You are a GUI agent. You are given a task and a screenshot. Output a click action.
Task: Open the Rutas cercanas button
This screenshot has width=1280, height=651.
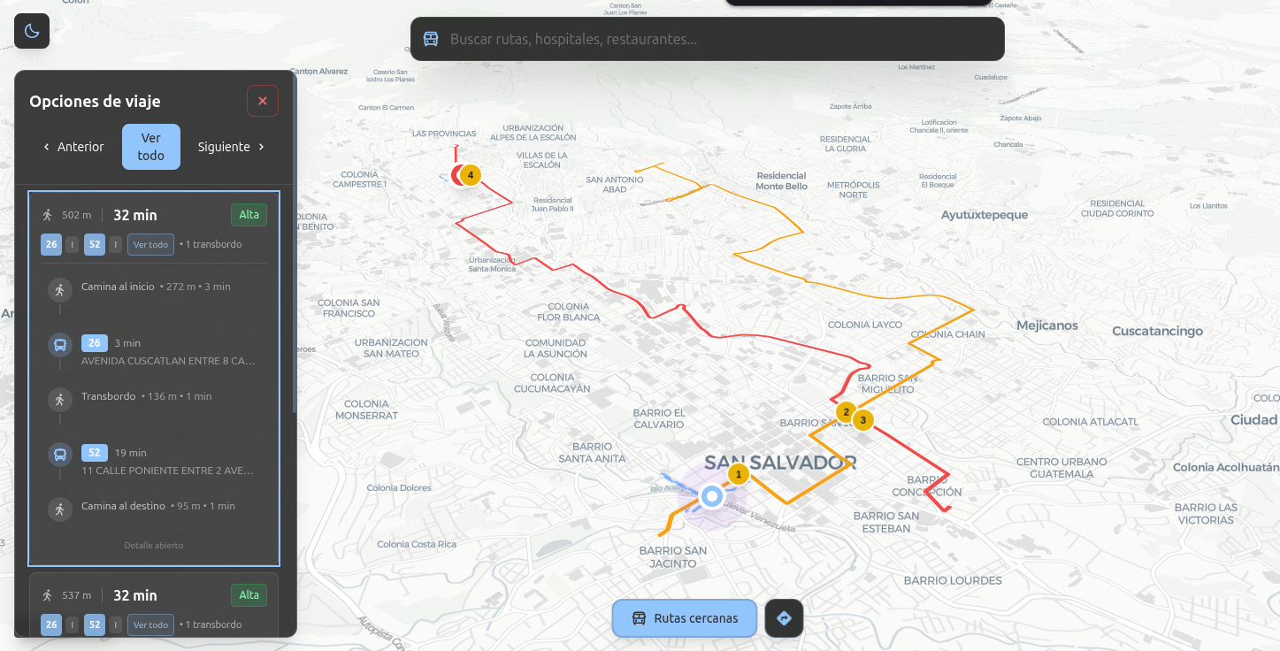[685, 618]
